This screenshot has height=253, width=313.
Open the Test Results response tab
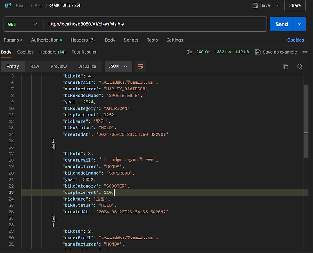(x=84, y=52)
